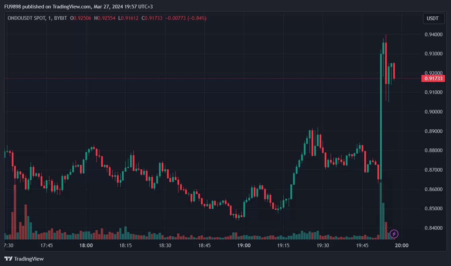
Task: Open the USDT currency selector
Action: (x=433, y=18)
